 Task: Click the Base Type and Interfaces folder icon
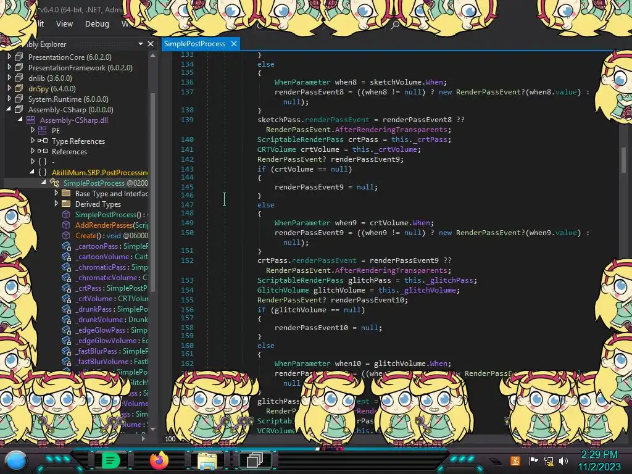tap(65, 193)
